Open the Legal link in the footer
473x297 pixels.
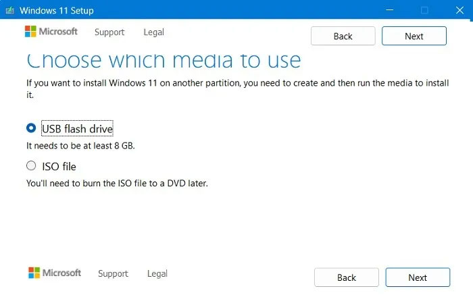coord(157,273)
